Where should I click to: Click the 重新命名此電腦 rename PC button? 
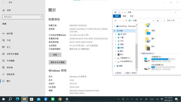pyautogui.click(x=57, y=62)
